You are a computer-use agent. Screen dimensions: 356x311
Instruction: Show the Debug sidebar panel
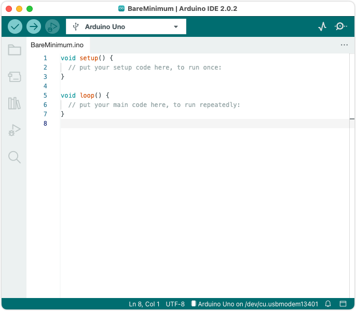15,130
